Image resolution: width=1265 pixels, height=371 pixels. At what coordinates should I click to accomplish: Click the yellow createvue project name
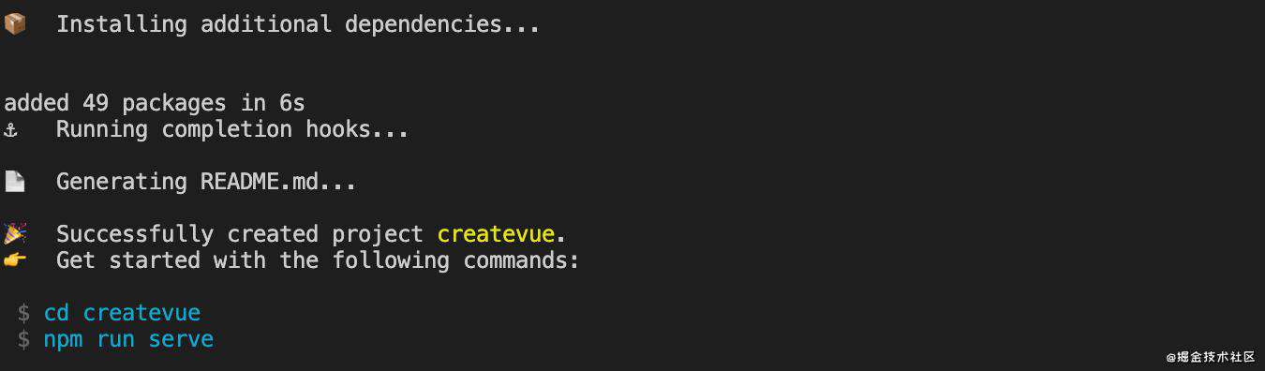(496, 233)
